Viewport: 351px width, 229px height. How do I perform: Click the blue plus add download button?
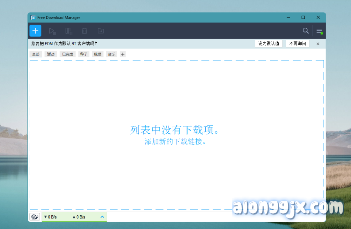(x=35, y=31)
